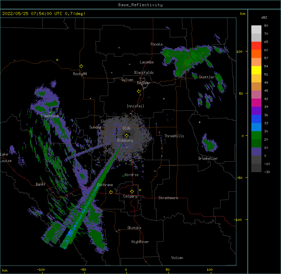Pick the green 30 dBZ legend swatch
The height and width of the screenshot is (274, 281).
pyautogui.click(x=256, y=135)
